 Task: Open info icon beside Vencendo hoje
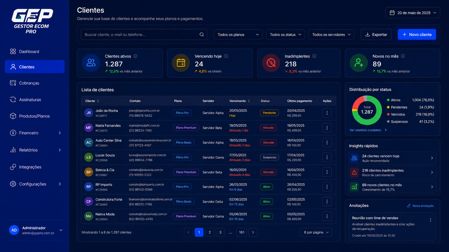tap(226, 56)
